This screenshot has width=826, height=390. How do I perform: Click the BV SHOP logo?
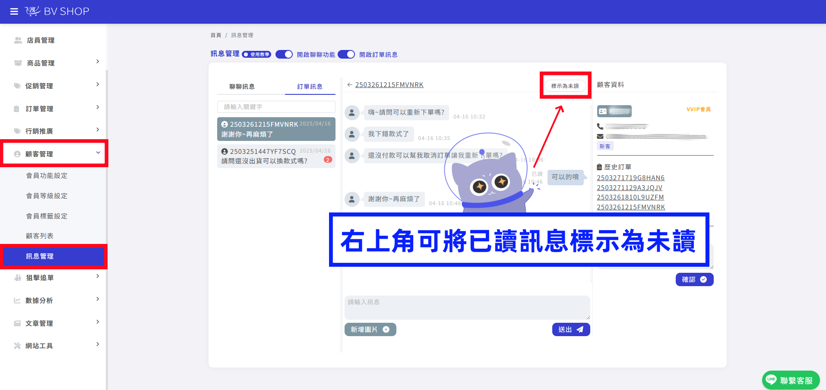tap(57, 11)
